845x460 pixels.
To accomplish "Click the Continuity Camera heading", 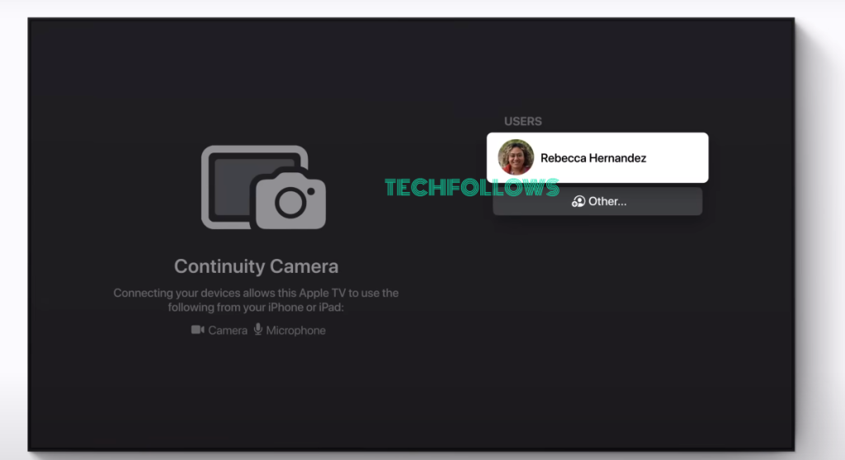I will 256,266.
